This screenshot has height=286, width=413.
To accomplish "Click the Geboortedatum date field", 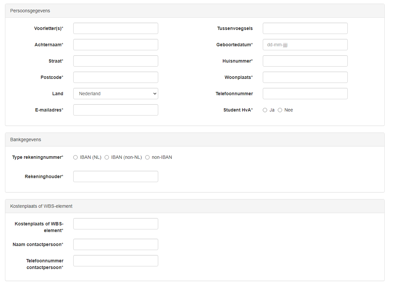I will (305, 45).
